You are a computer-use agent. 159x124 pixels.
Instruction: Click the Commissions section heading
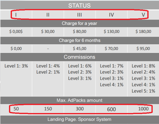click(79, 57)
